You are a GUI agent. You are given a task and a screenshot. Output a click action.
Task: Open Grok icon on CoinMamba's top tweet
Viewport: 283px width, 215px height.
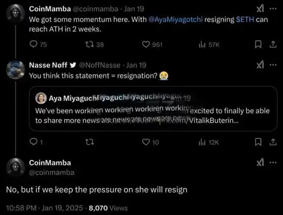coord(260,9)
